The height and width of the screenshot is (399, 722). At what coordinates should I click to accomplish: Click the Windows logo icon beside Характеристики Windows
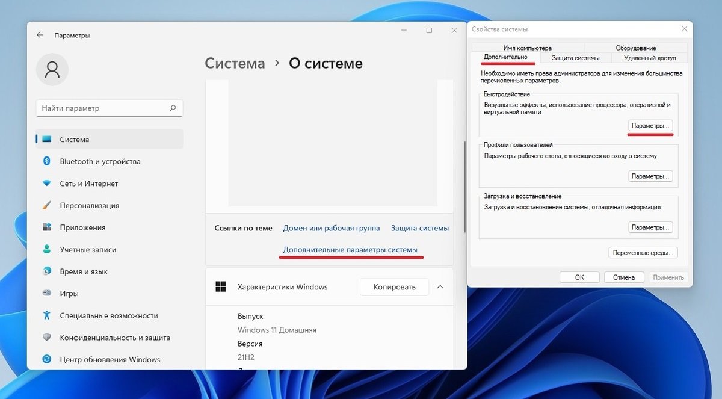coord(221,287)
